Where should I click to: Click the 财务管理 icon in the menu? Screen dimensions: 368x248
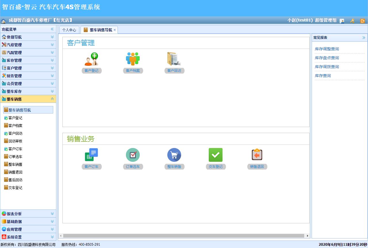click(x=4, y=76)
